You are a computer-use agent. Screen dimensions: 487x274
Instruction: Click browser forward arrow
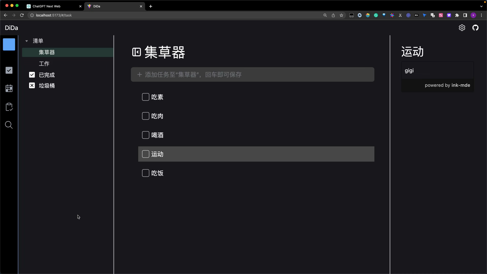point(14,15)
